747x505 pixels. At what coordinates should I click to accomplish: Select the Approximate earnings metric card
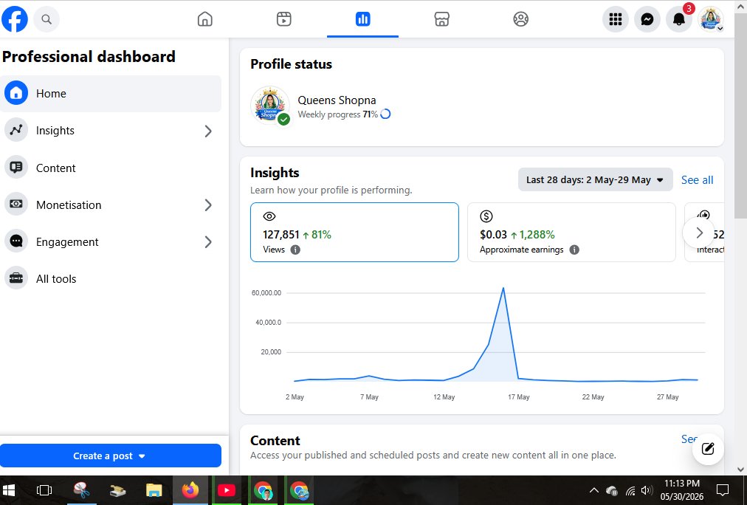pos(571,232)
